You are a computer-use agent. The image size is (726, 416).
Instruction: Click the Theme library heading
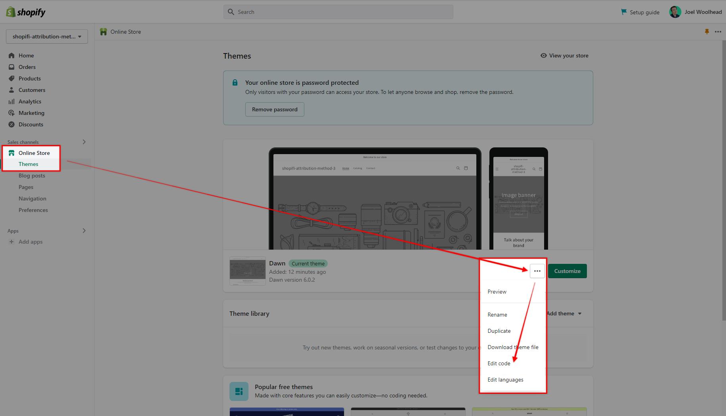[x=249, y=313]
